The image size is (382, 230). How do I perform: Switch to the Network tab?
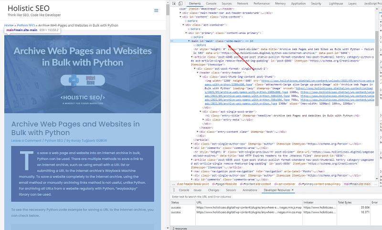click(x=243, y=3)
